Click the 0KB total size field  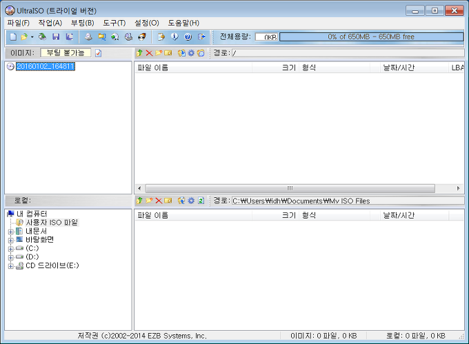[x=266, y=37]
